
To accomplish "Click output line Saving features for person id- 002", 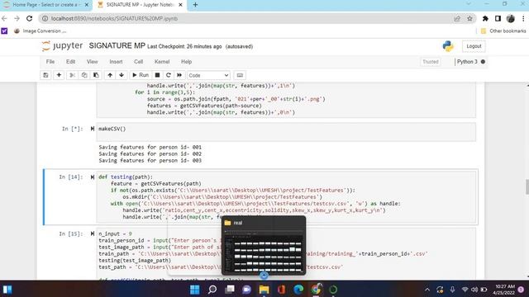I will coord(150,154).
